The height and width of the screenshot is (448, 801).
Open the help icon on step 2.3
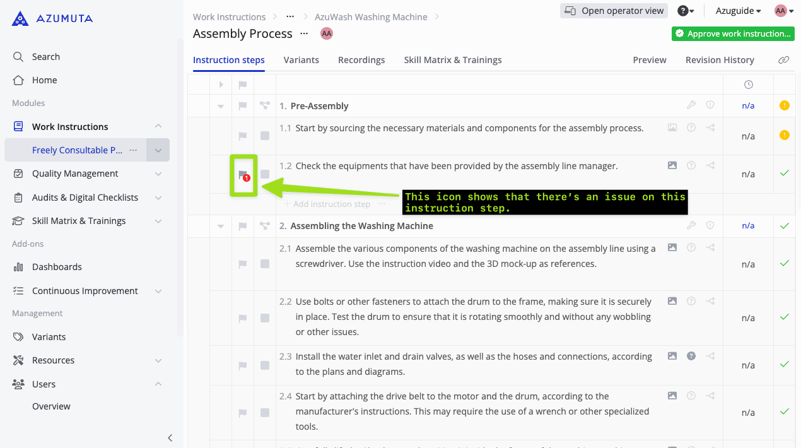(691, 356)
